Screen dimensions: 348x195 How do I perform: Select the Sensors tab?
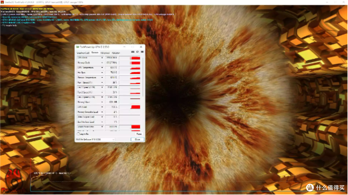(95, 53)
